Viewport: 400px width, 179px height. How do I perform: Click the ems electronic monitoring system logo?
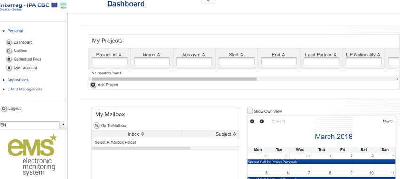[x=32, y=155]
